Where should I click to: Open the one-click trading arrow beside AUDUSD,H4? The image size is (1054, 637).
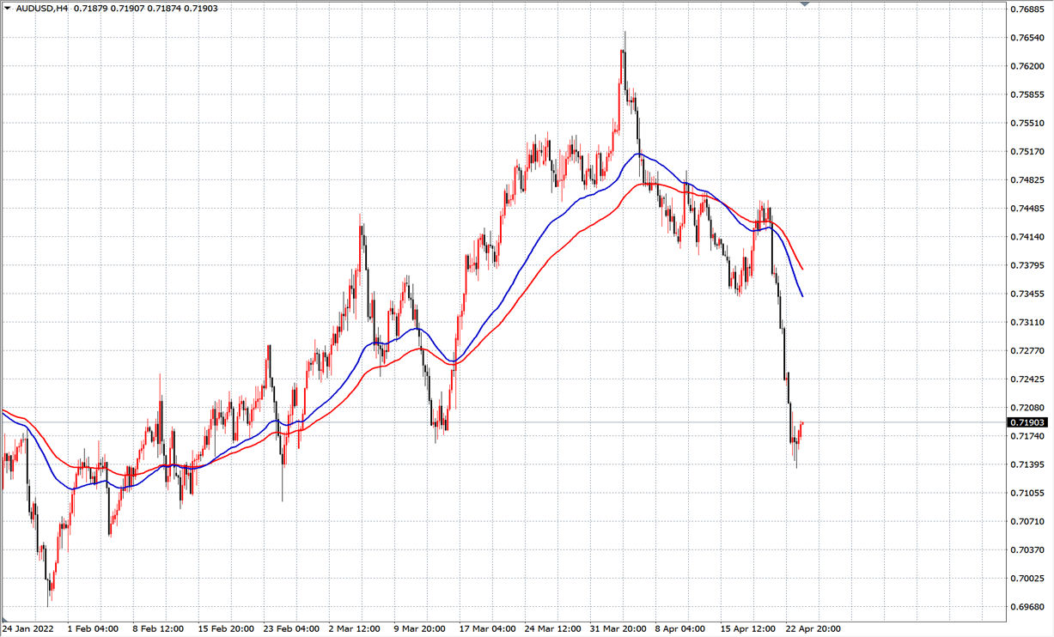click(8, 8)
